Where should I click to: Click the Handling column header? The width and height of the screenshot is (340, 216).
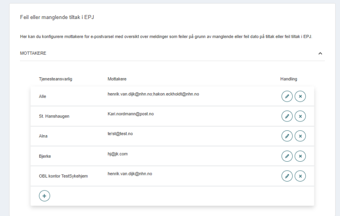(x=289, y=79)
